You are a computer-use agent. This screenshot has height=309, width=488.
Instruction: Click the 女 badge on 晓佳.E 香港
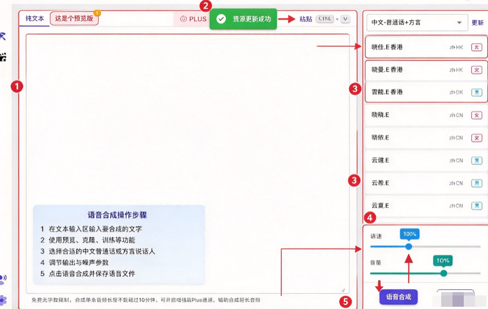coord(477,47)
